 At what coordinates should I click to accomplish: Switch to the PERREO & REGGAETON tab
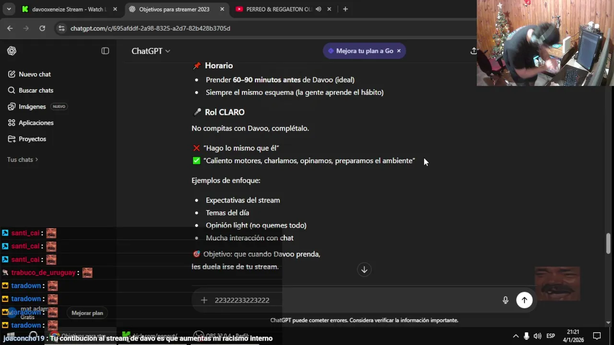pyautogui.click(x=283, y=9)
